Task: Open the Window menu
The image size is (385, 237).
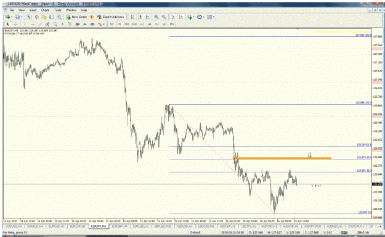Action: point(71,10)
